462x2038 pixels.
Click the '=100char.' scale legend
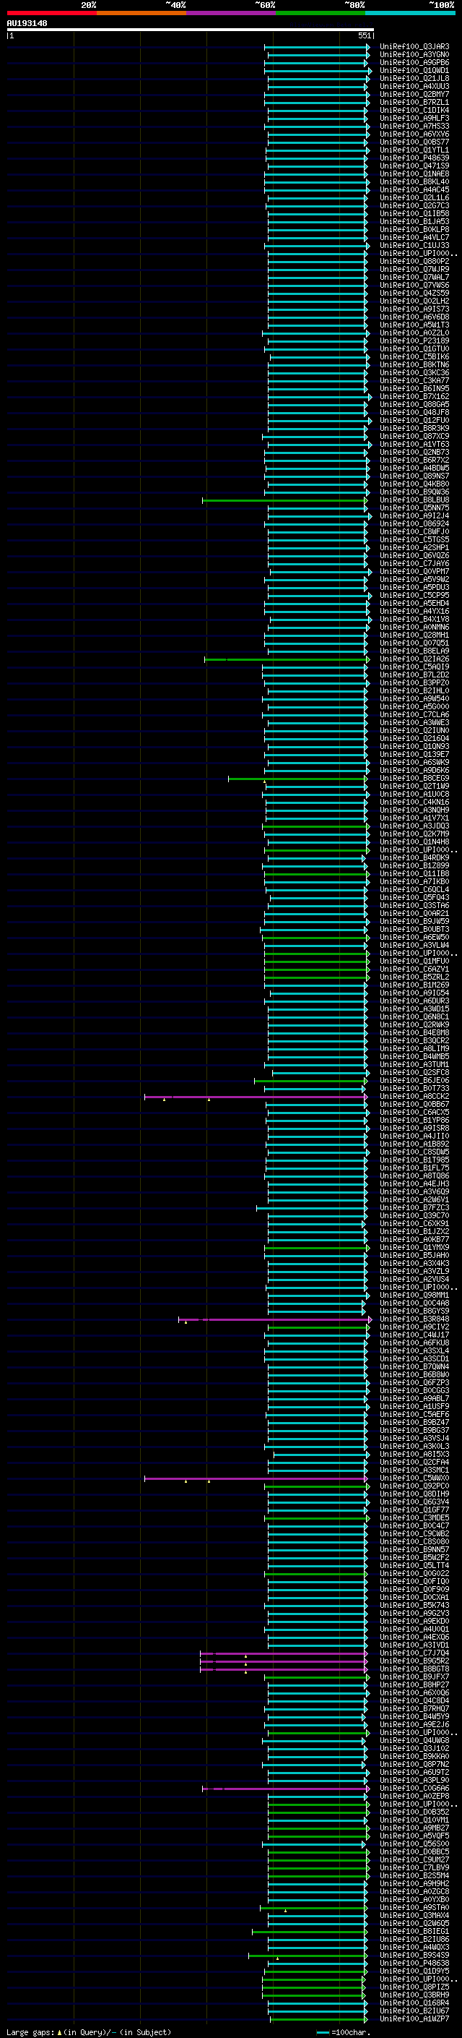click(x=344, y=2031)
